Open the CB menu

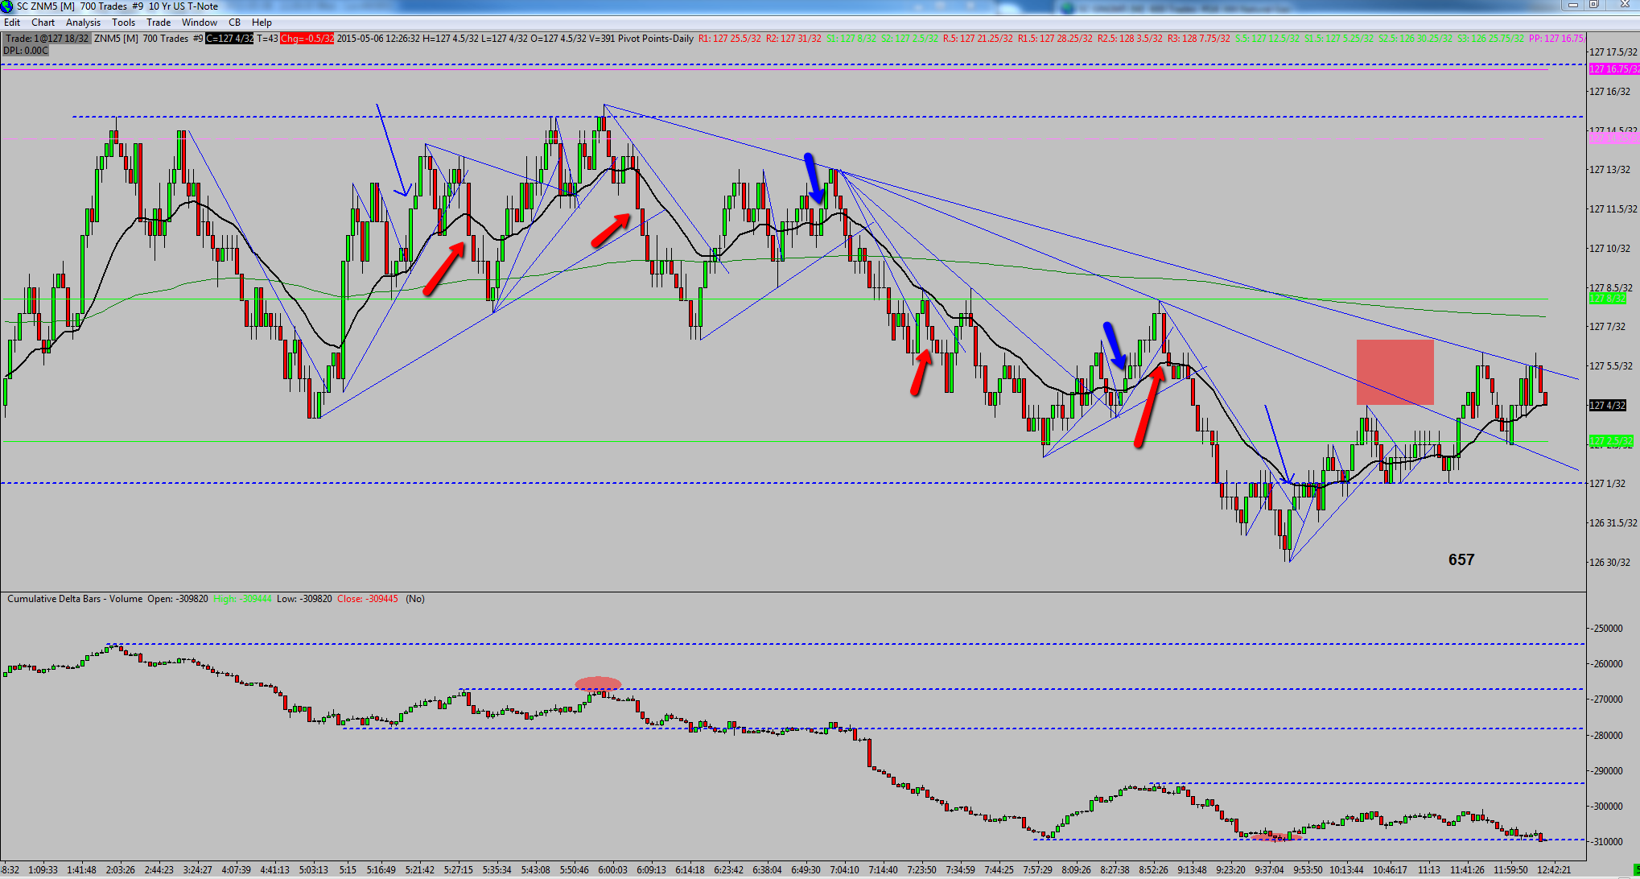point(234,23)
